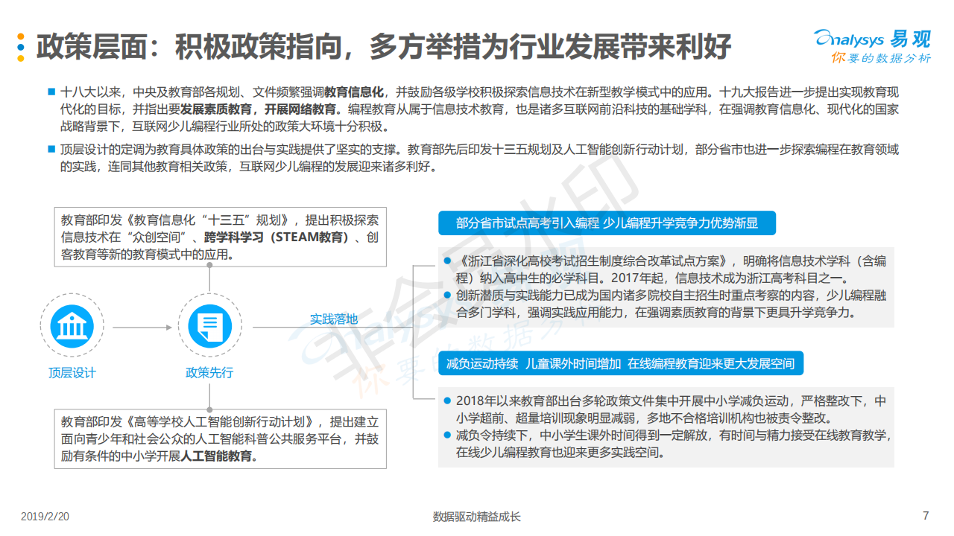Select the 高等学校人工智能创新行动计划 text box
This screenshot has width=954, height=536.
(221, 438)
